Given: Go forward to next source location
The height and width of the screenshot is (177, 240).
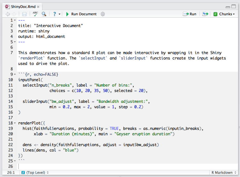Looking at the screenshot, I should [14, 14].
